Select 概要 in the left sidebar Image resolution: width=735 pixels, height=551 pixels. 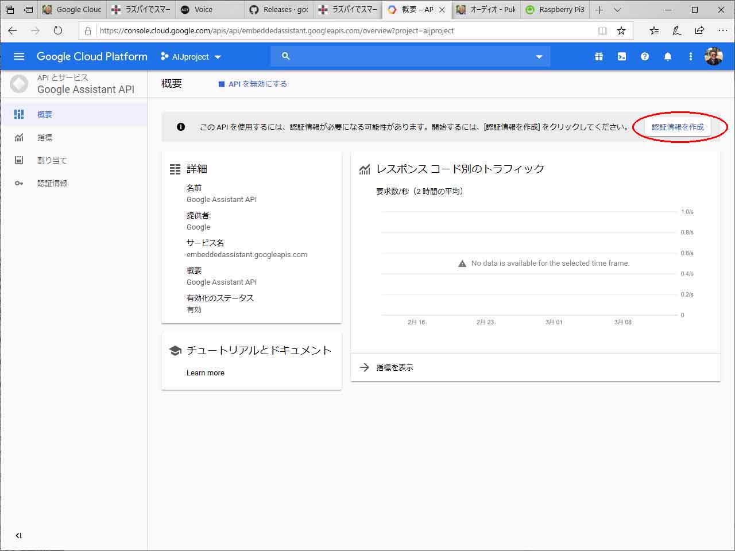73,114
